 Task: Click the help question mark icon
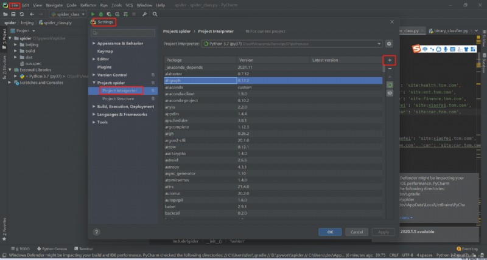coord(96,232)
